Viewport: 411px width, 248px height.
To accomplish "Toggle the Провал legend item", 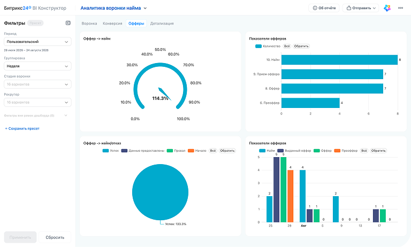I will point(176,151).
